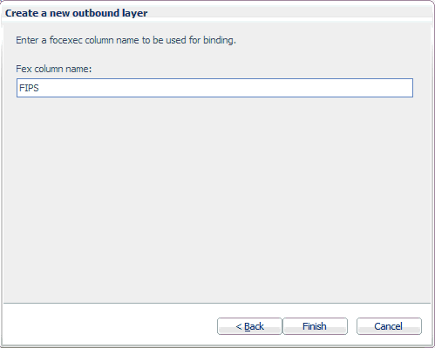The width and height of the screenshot is (435, 348).
Task: Click the word 'focexec' in the prompt
Action: [x=65, y=40]
